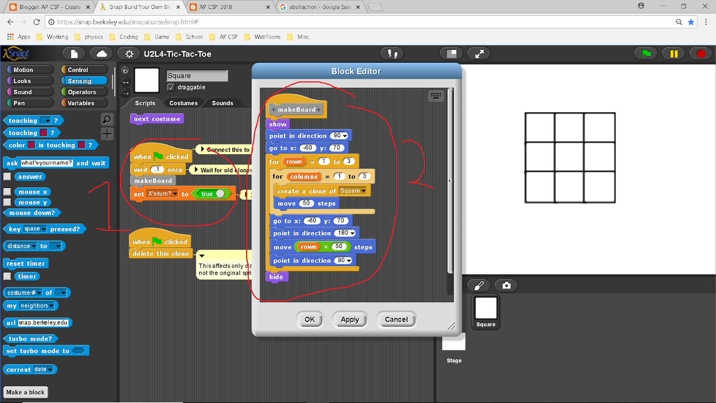Click the green flag to run the project
Screen dimensions: 716x403
click(x=646, y=53)
